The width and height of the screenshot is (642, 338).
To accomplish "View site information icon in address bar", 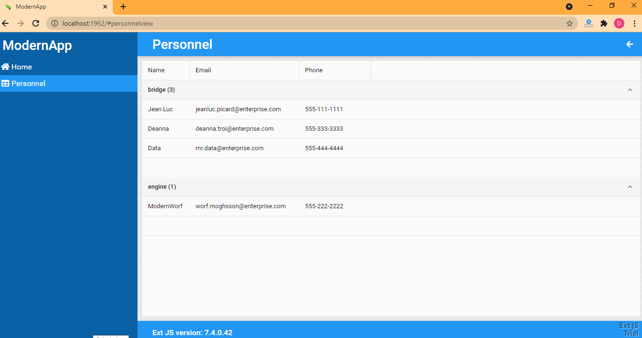I will pos(55,23).
